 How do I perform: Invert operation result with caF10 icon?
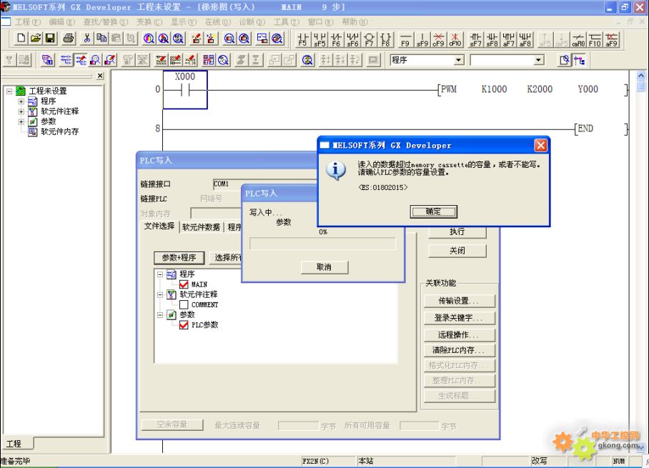(x=578, y=40)
